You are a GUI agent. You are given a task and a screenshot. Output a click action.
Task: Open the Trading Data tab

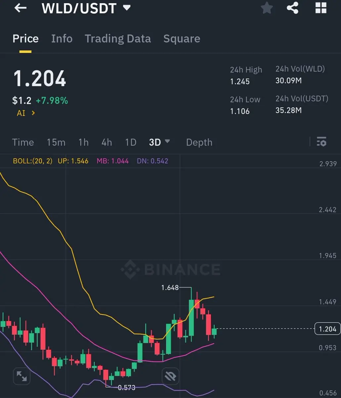pyautogui.click(x=118, y=39)
